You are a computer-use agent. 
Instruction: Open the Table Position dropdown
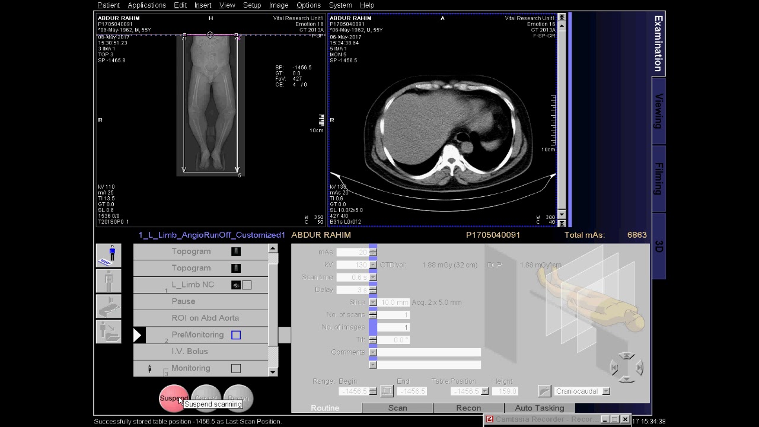click(x=485, y=391)
